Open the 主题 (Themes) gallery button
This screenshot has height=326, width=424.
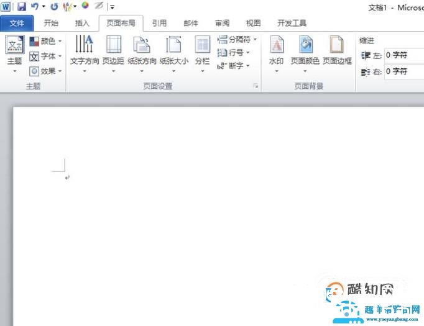click(14, 54)
